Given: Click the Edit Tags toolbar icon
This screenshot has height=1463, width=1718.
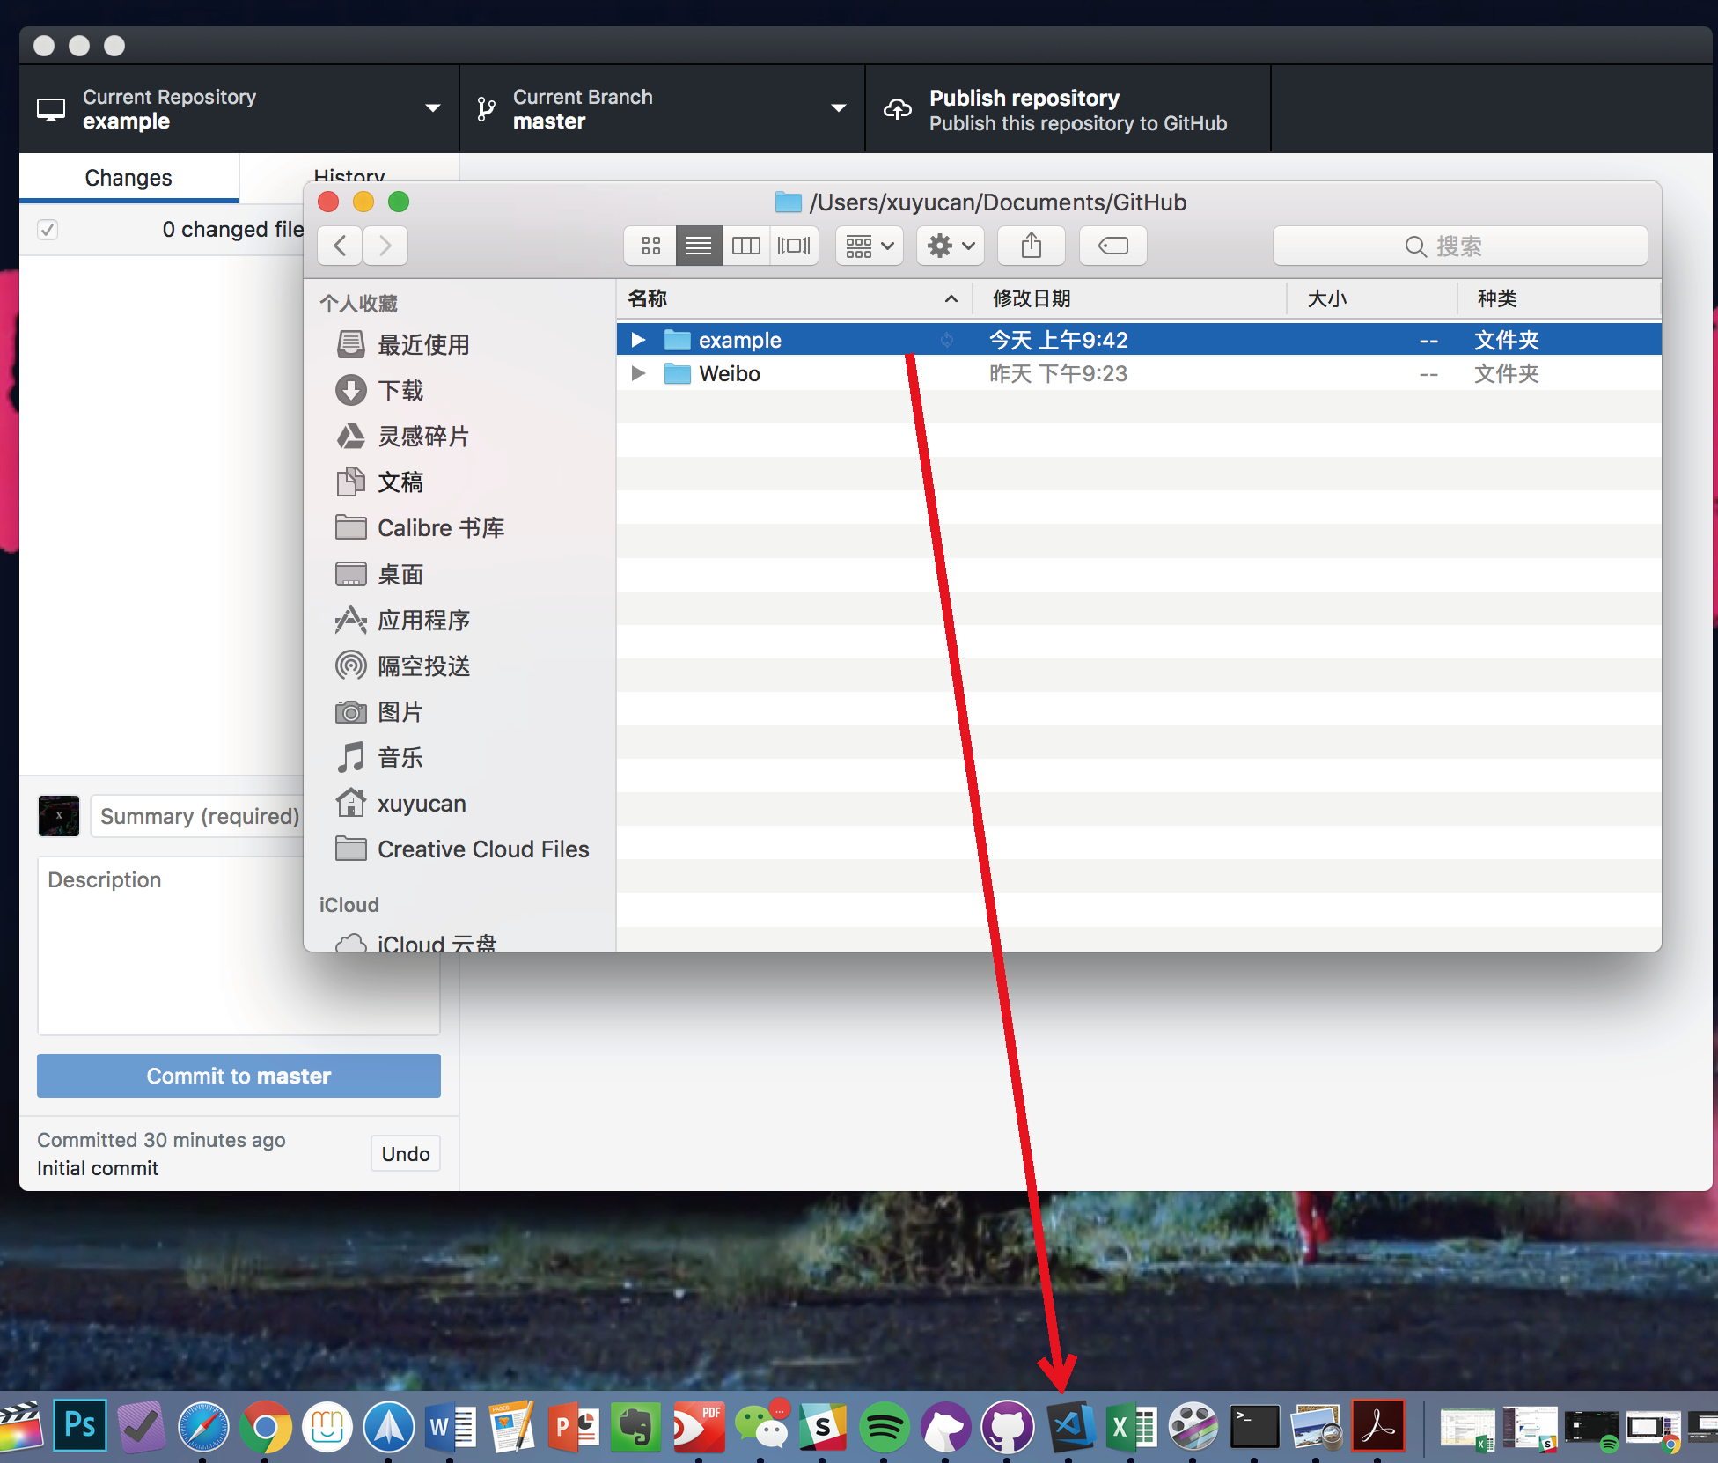Looking at the screenshot, I should coord(1112,246).
